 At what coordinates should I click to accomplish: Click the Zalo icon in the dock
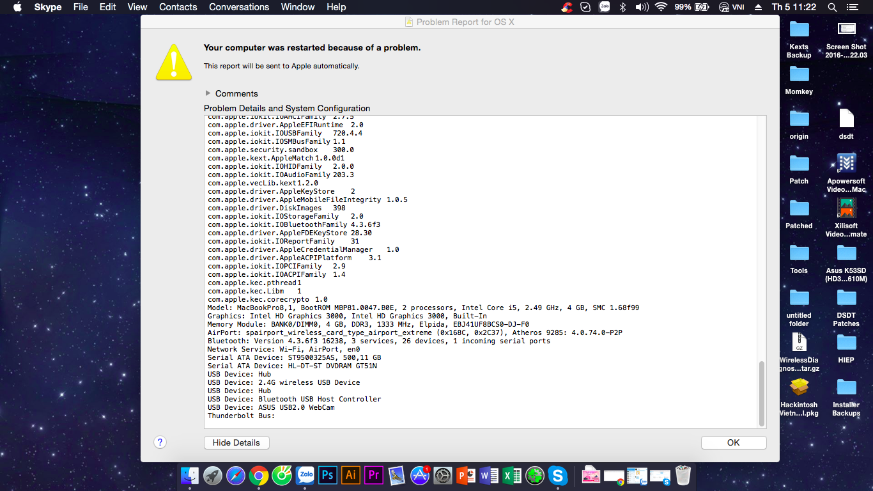click(x=305, y=475)
